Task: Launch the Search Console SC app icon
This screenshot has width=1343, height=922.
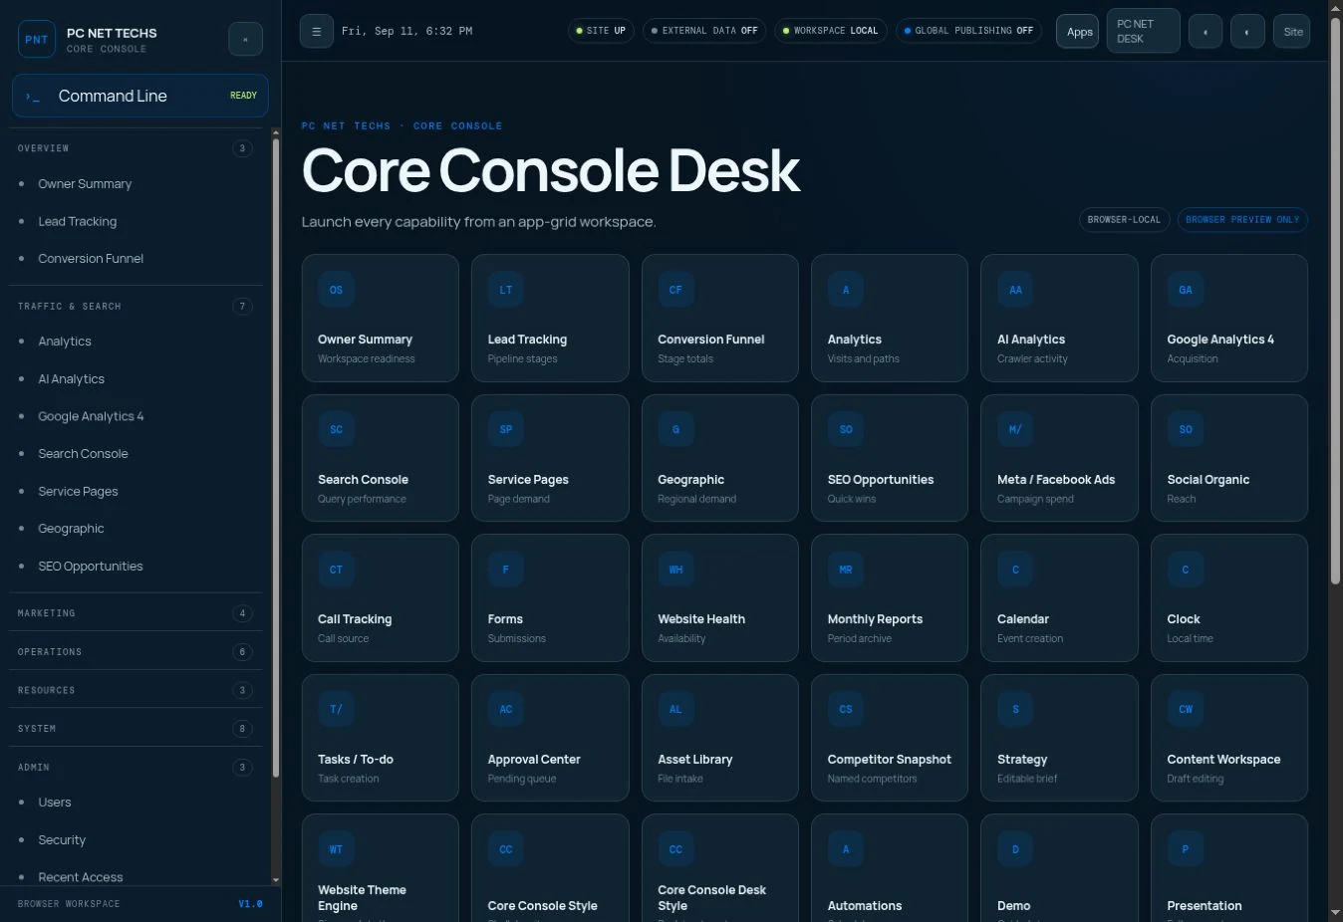Action: [336, 430]
